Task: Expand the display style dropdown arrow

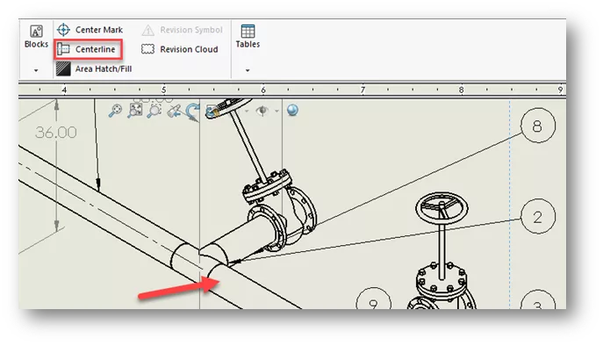Action: [x=247, y=112]
